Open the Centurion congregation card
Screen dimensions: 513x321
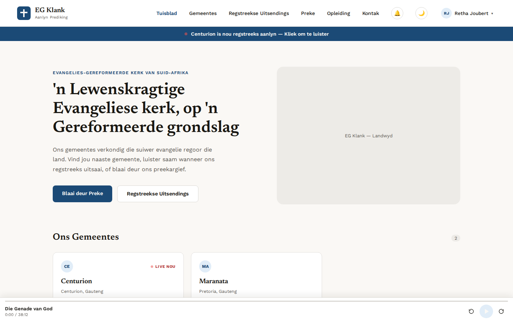tap(118, 275)
